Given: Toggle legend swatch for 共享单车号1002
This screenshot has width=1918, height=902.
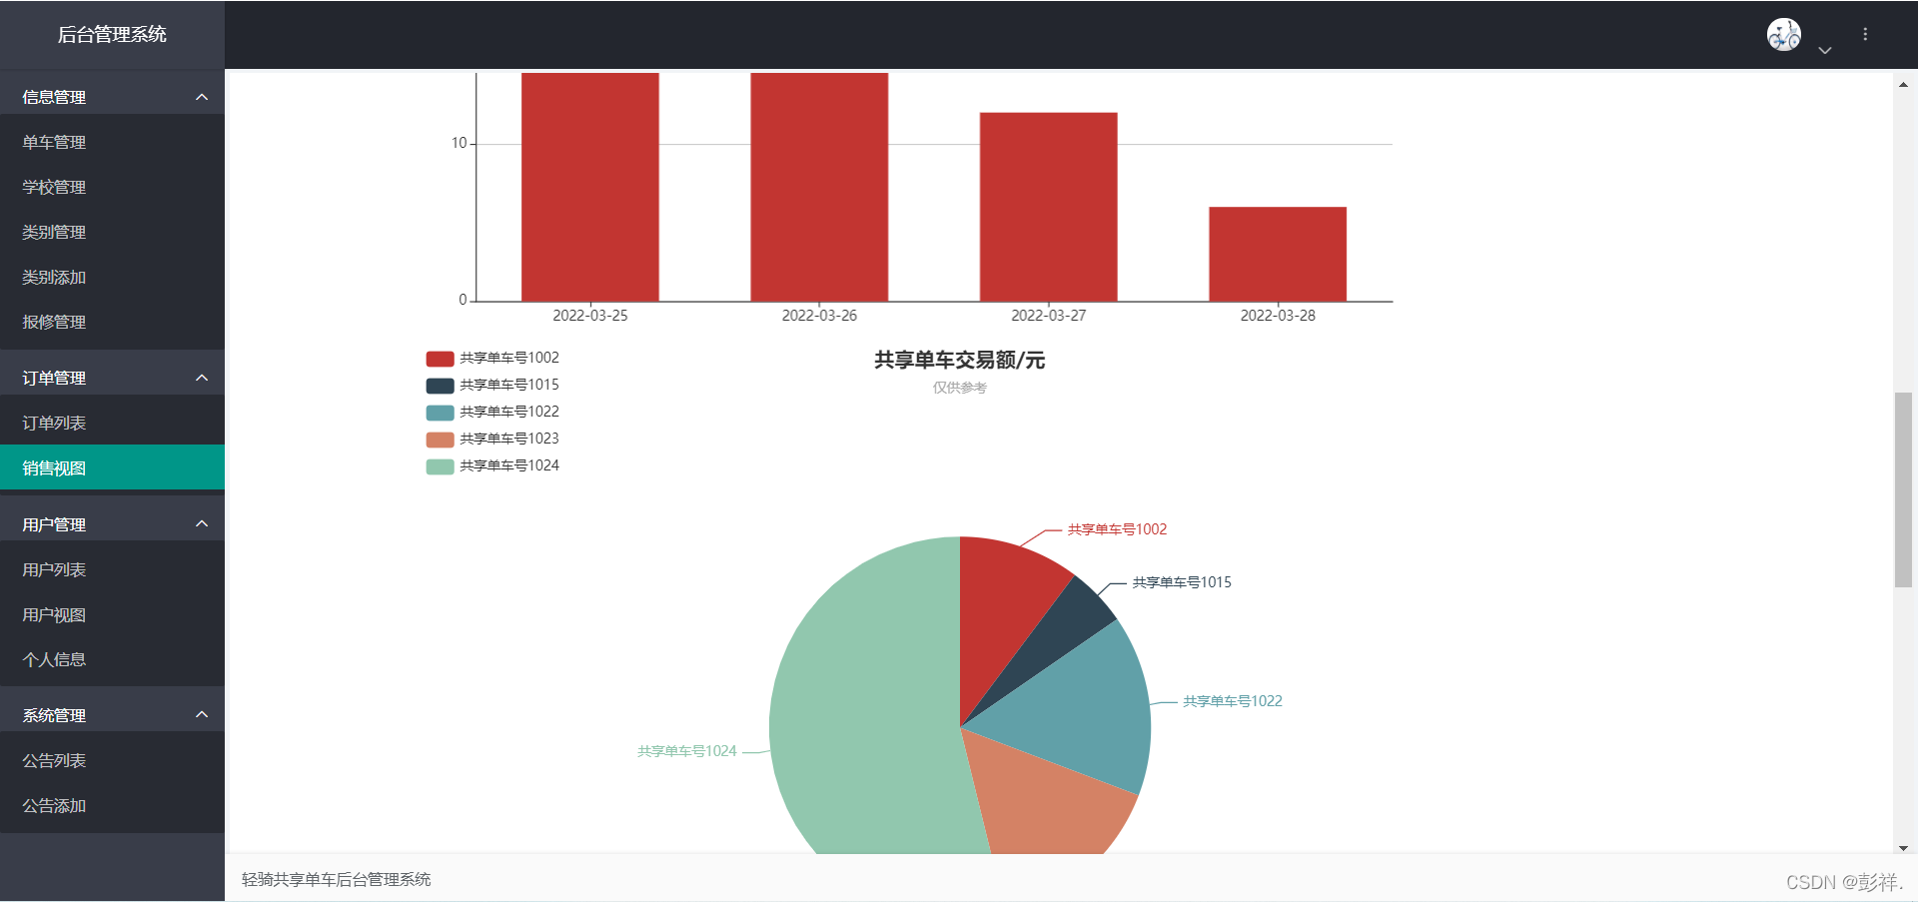Looking at the screenshot, I should click(x=440, y=359).
